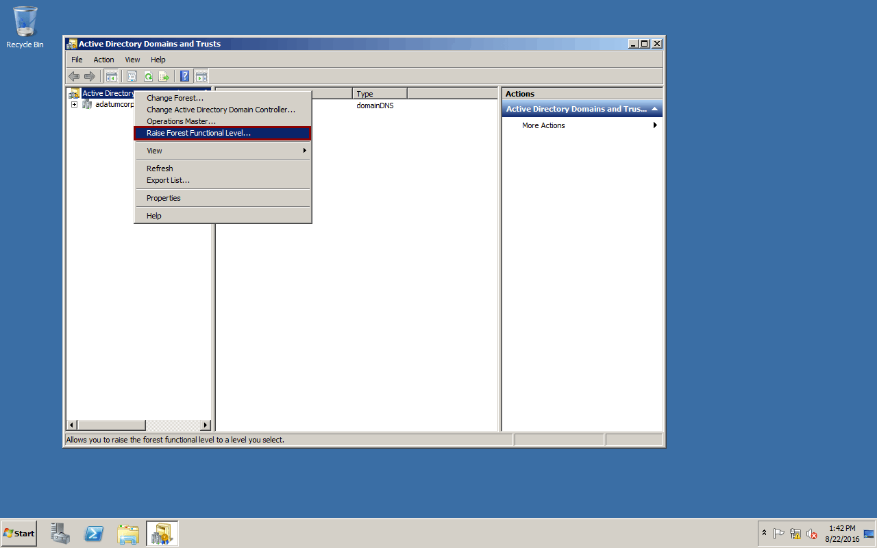Open Properties from the context menu

223,198
